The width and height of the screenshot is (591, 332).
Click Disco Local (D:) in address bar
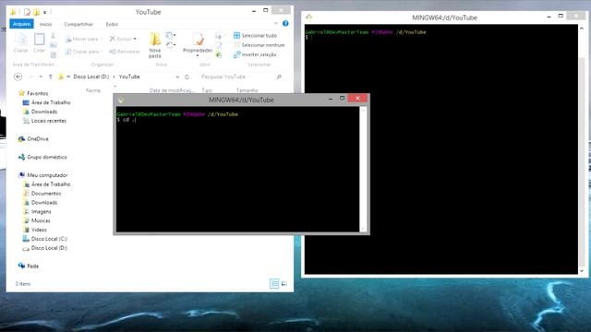(x=90, y=77)
